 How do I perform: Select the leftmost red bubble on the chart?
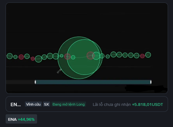click(21, 57)
